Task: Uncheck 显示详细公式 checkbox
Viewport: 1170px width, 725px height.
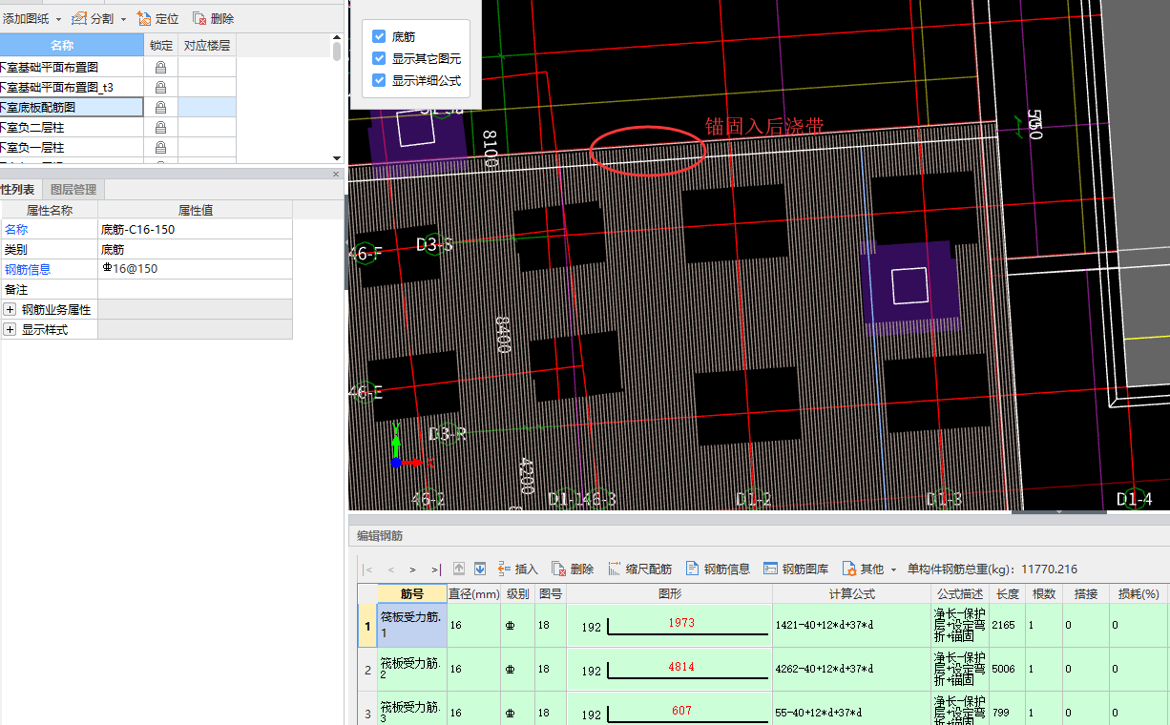Action: point(379,80)
